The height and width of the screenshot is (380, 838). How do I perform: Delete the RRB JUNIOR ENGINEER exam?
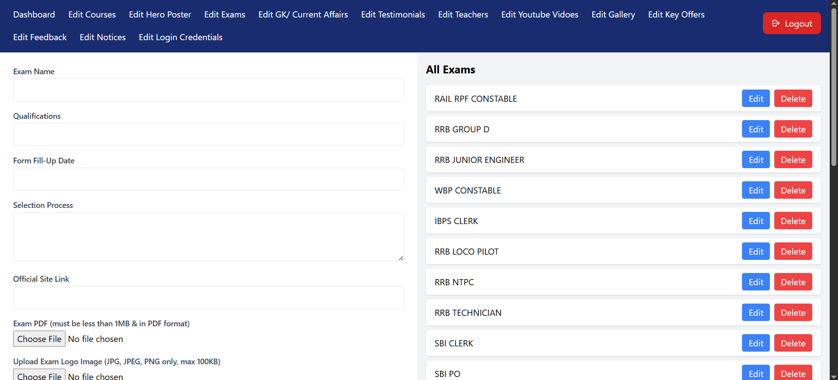793,159
